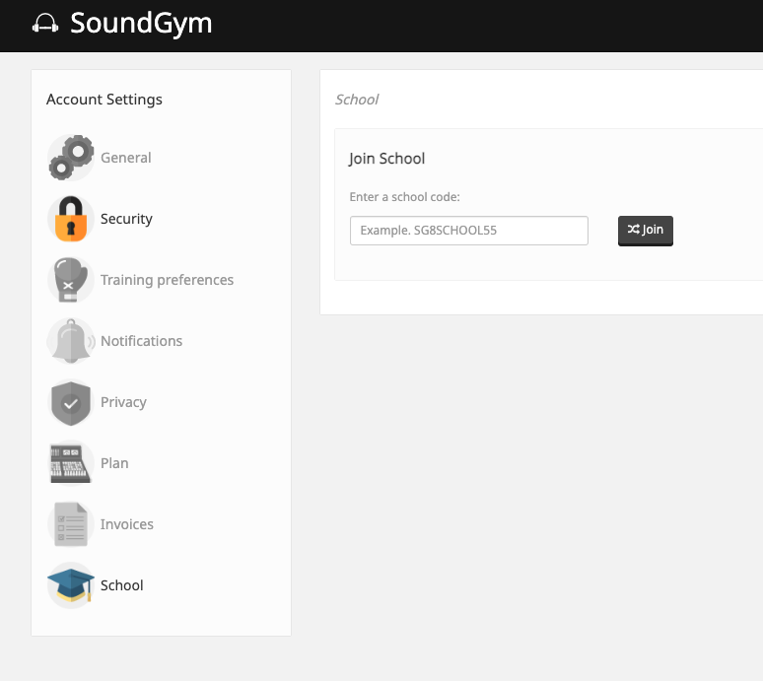The width and height of the screenshot is (763, 681).
Task: Click the Invoices document icon
Action: [x=71, y=524]
